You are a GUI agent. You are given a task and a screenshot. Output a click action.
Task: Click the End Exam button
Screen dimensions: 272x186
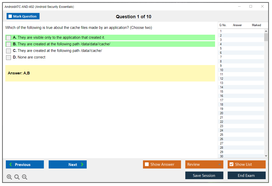click(246, 175)
